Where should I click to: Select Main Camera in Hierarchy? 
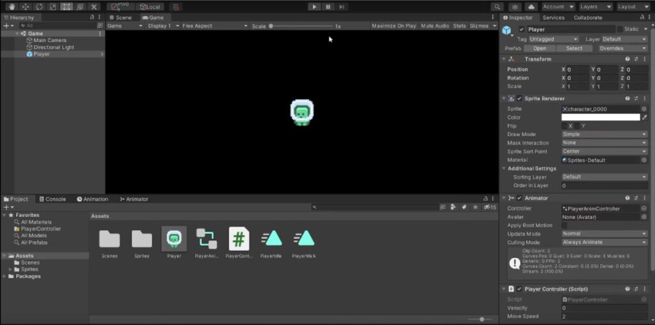point(50,40)
